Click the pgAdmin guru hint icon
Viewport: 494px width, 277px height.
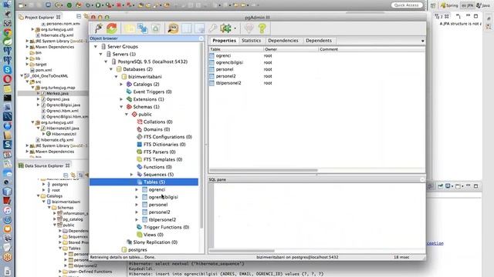pos(249,28)
